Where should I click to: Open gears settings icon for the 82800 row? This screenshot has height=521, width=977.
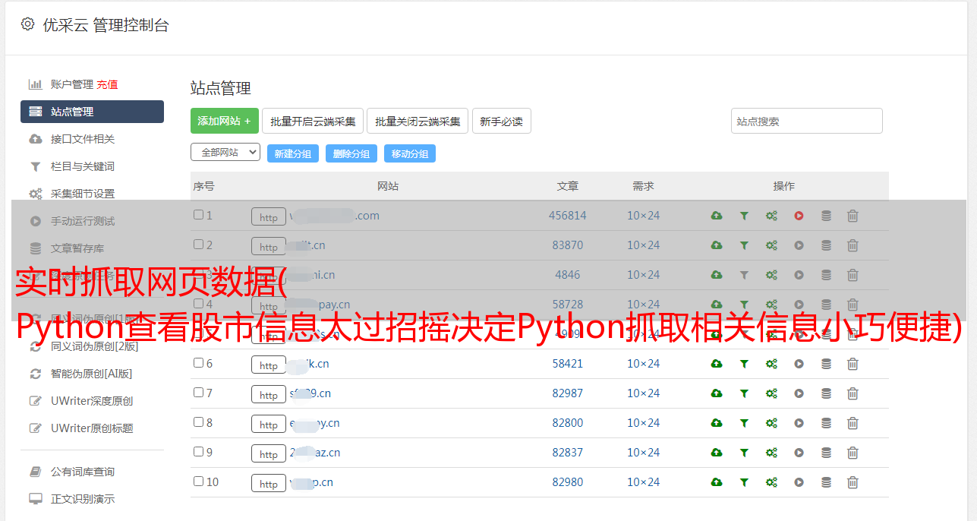coord(771,423)
